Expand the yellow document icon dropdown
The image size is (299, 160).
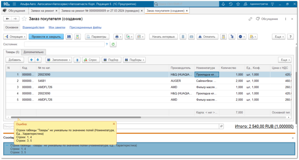tap(253, 36)
